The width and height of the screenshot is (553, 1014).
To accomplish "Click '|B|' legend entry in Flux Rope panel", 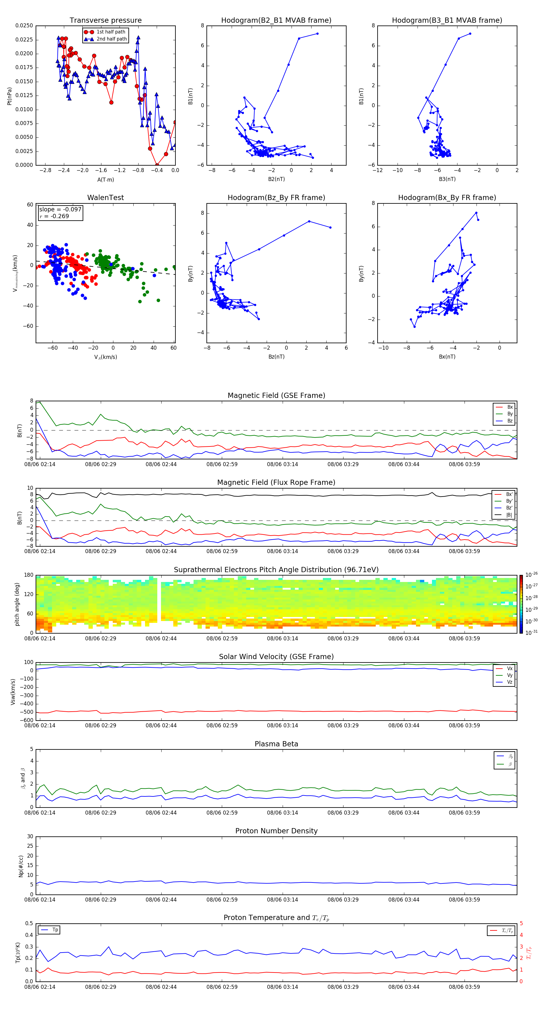I will point(504,515).
